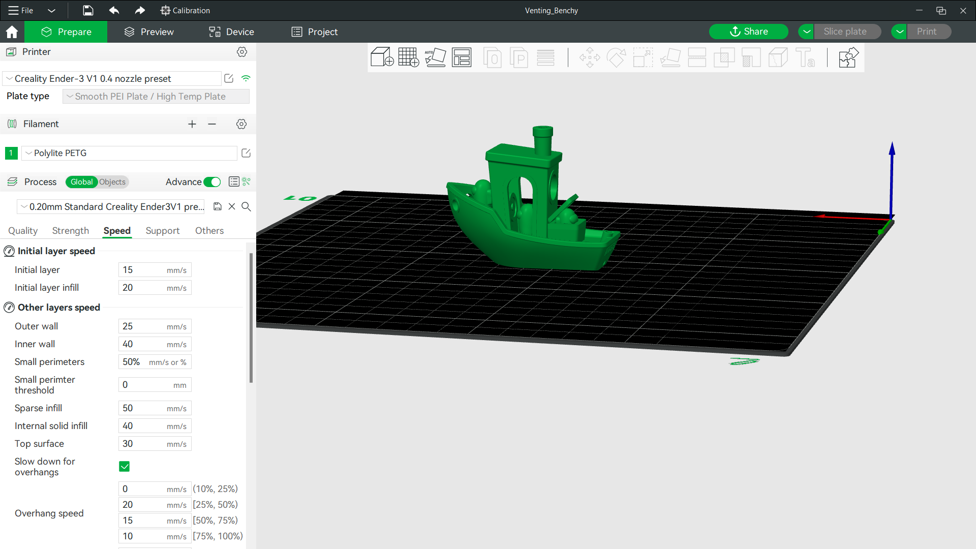Open the Plate type dropdown
The width and height of the screenshot is (976, 549).
(156, 96)
